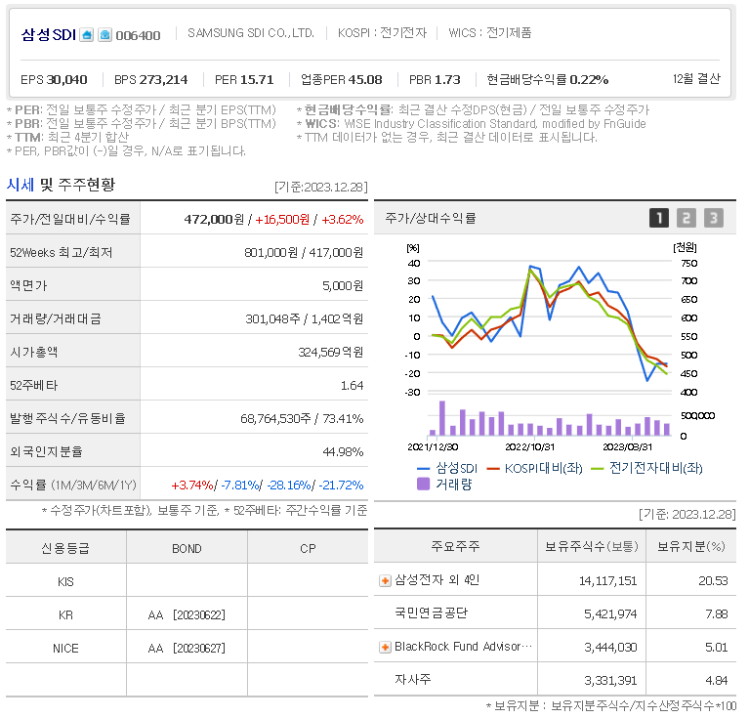Click the KIS credit agency row label
Viewport: 749px width, 718px height.
[x=65, y=582]
